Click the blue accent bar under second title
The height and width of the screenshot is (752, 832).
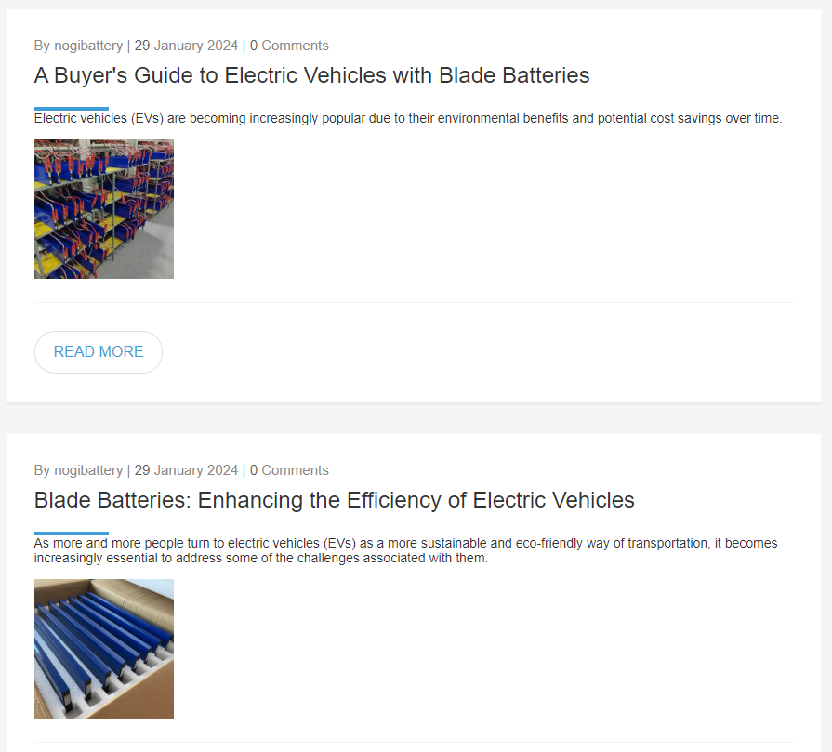(71, 534)
